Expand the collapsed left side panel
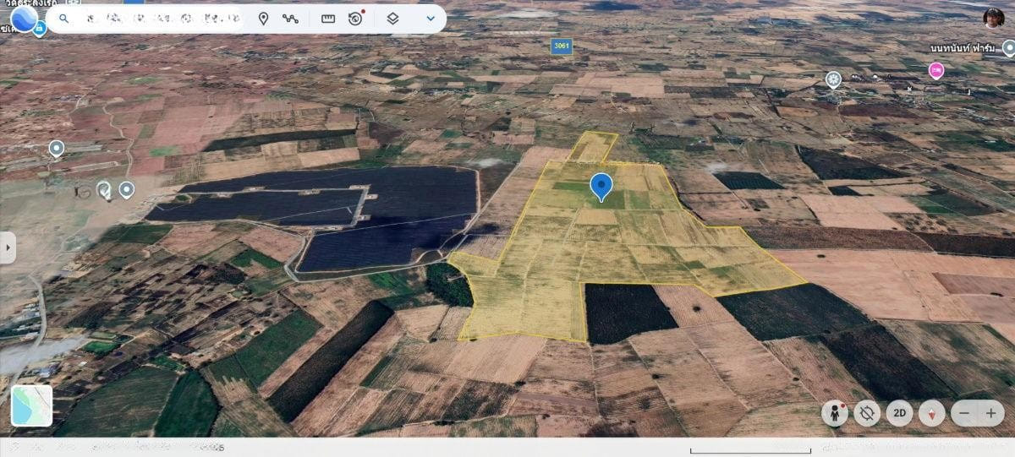 tap(7, 248)
